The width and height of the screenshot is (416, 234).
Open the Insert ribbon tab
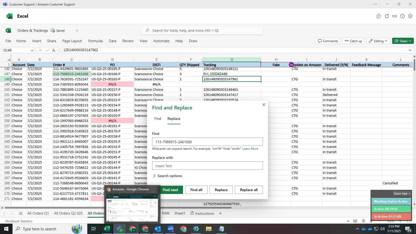[37, 41]
